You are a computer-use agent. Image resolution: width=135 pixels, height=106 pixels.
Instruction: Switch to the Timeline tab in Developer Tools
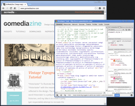88,24
